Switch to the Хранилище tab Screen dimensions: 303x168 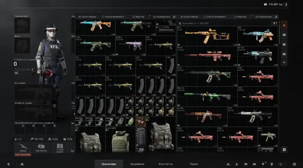(x=109, y=164)
